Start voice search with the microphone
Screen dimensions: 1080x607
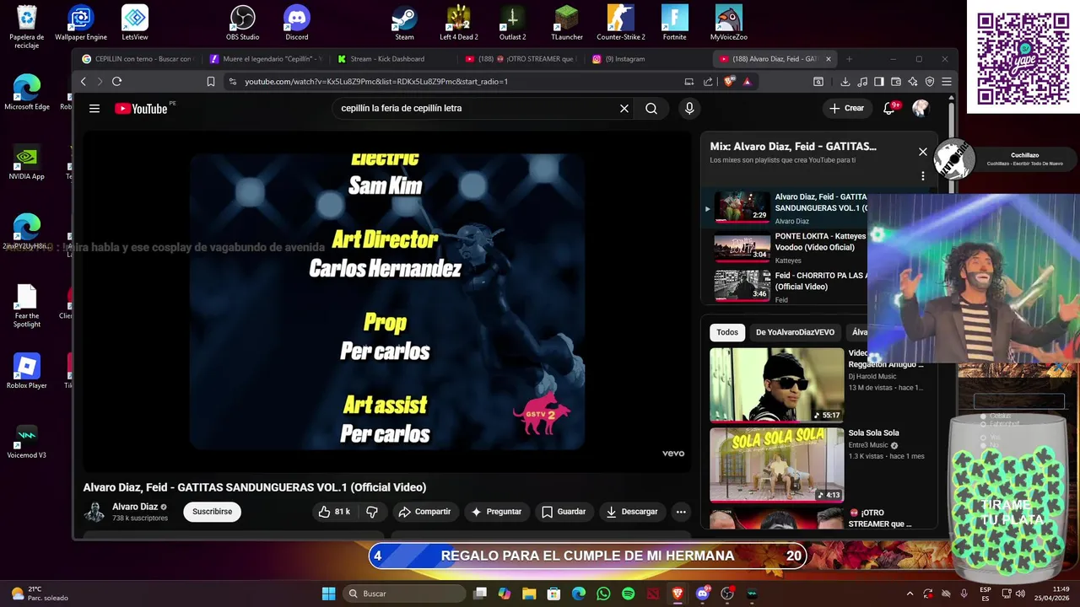coord(689,108)
